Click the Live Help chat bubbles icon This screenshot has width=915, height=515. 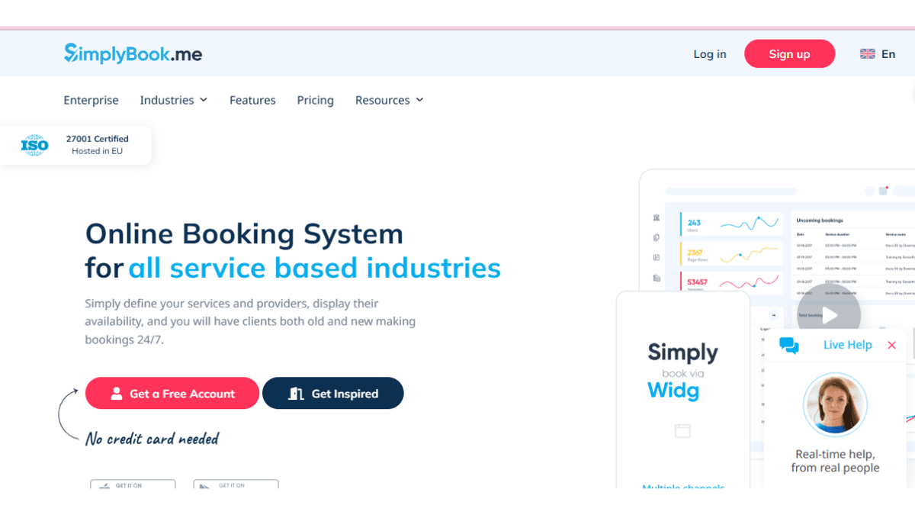pyautogui.click(x=789, y=346)
